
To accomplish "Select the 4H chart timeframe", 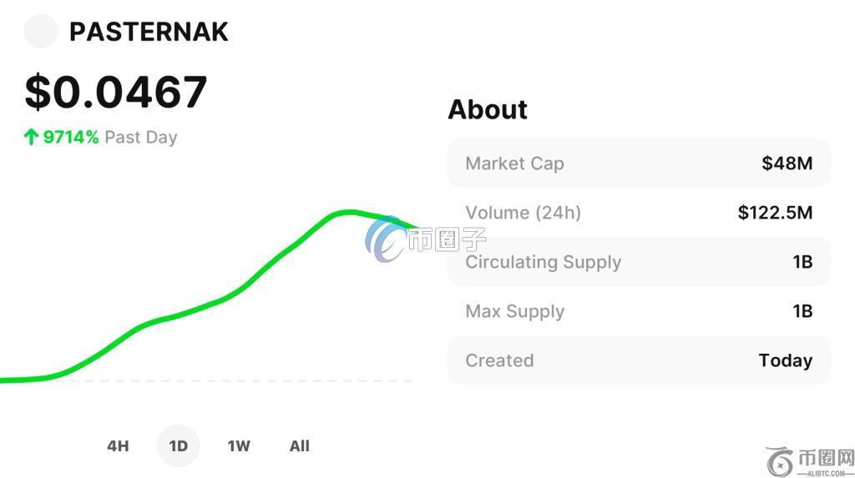I will (x=118, y=445).
